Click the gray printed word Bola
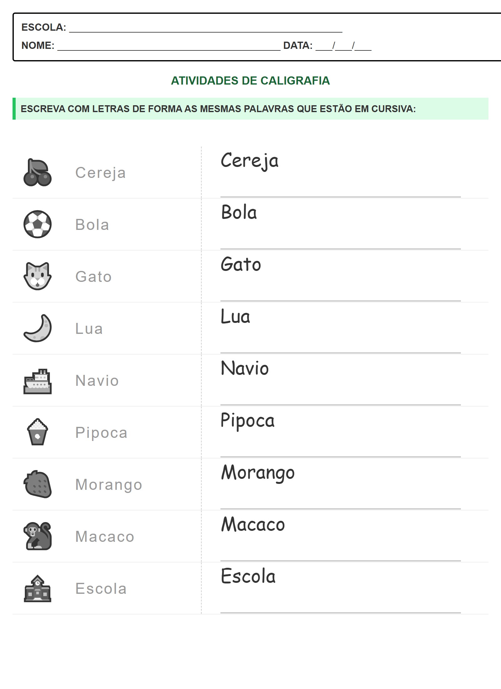501x689 pixels. 92,225
